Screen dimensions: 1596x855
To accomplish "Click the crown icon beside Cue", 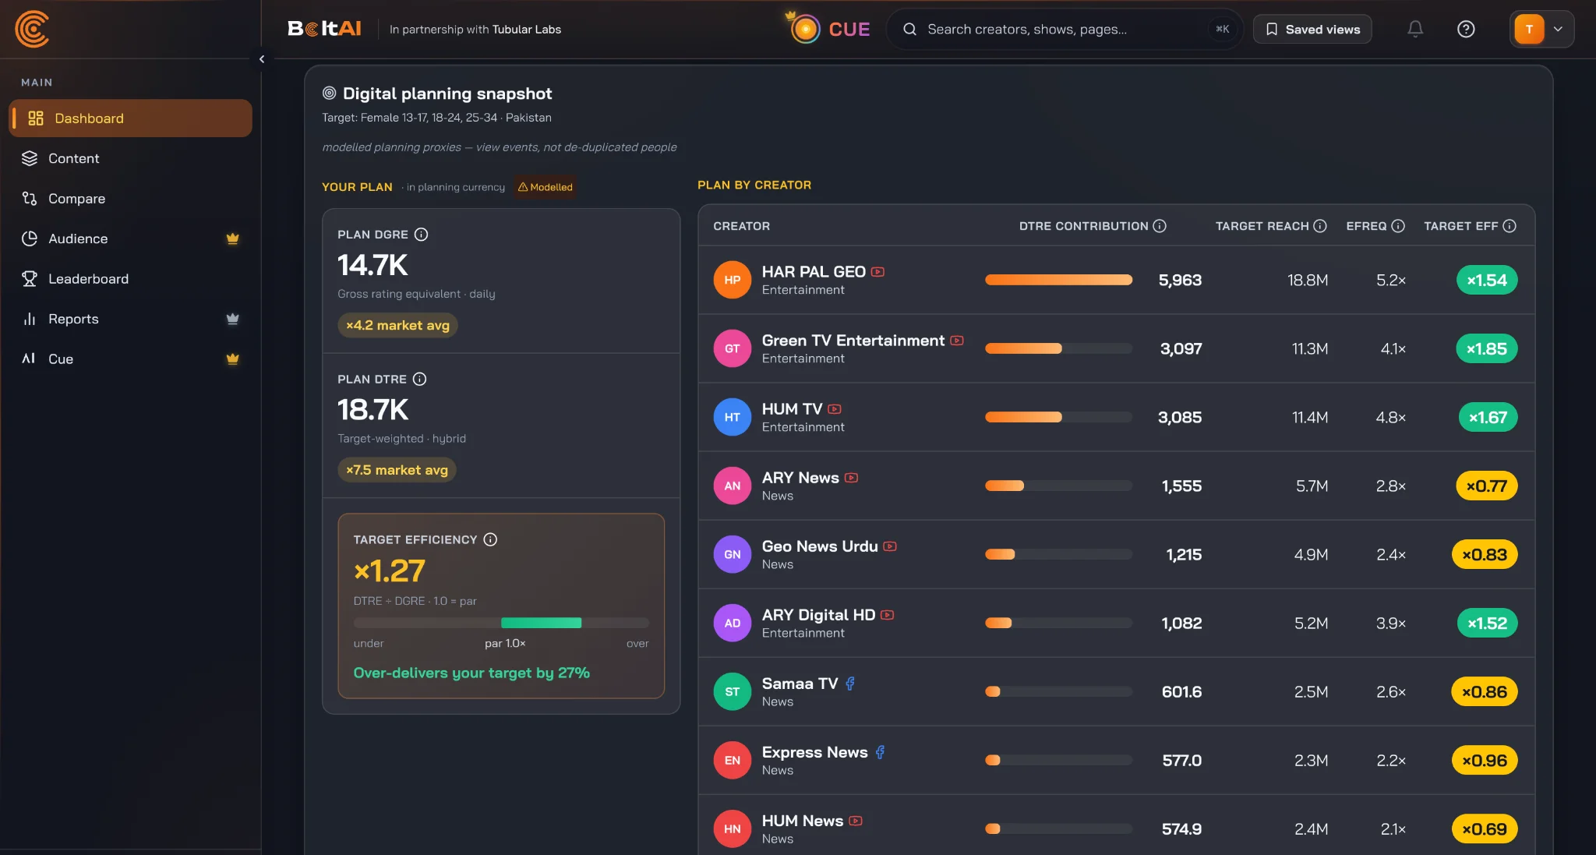I will (x=232, y=359).
